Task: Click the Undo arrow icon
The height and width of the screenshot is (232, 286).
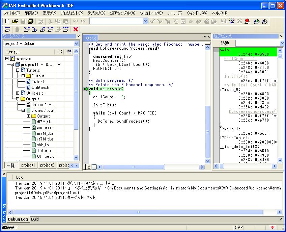Action: [x=75, y=21]
